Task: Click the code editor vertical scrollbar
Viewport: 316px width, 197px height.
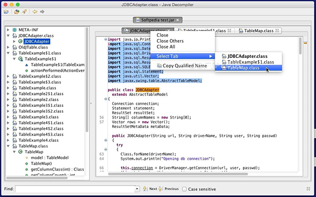Action: (x=300, y=46)
